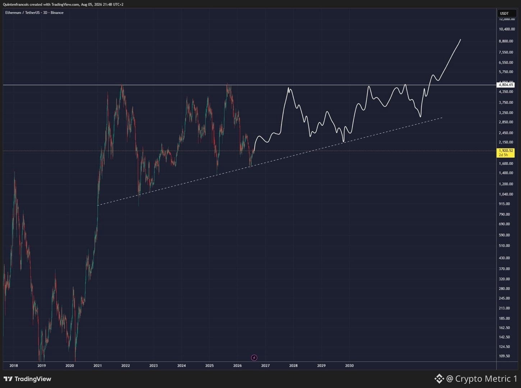This screenshot has width=521, height=388.
Task: Click the 1,200.00 price level
Action: tap(506, 184)
